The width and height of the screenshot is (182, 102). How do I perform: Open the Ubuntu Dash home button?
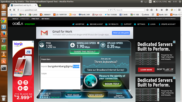point(4,7)
